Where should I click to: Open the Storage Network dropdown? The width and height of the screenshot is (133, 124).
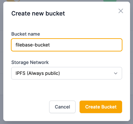click(x=67, y=73)
